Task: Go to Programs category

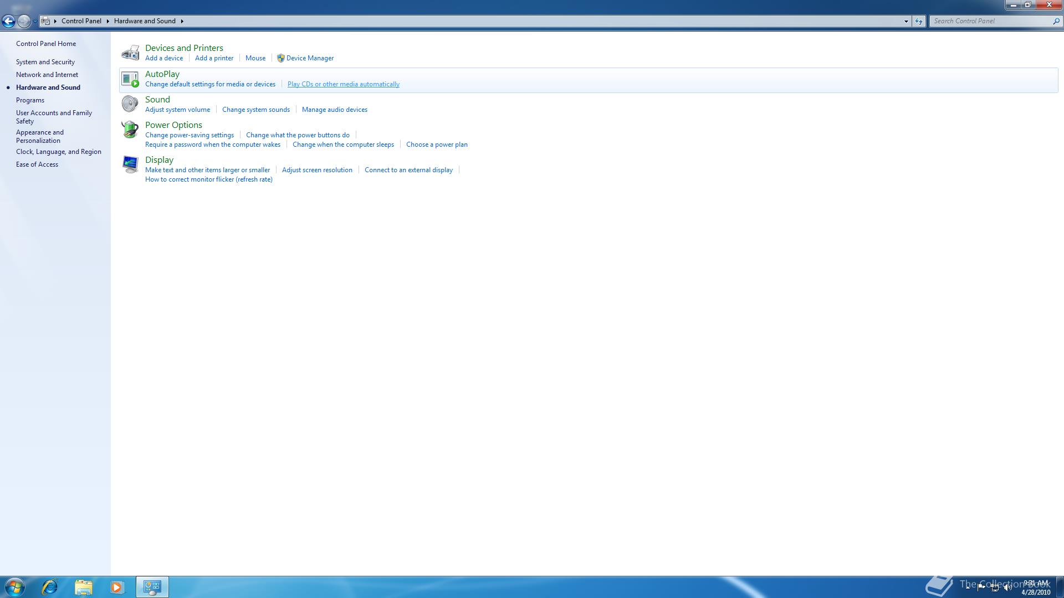Action: pos(30,100)
